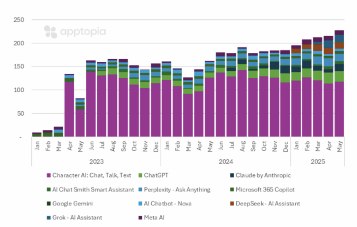Click the May 2025 stacked bar
357x227 pixels.
[339, 83]
